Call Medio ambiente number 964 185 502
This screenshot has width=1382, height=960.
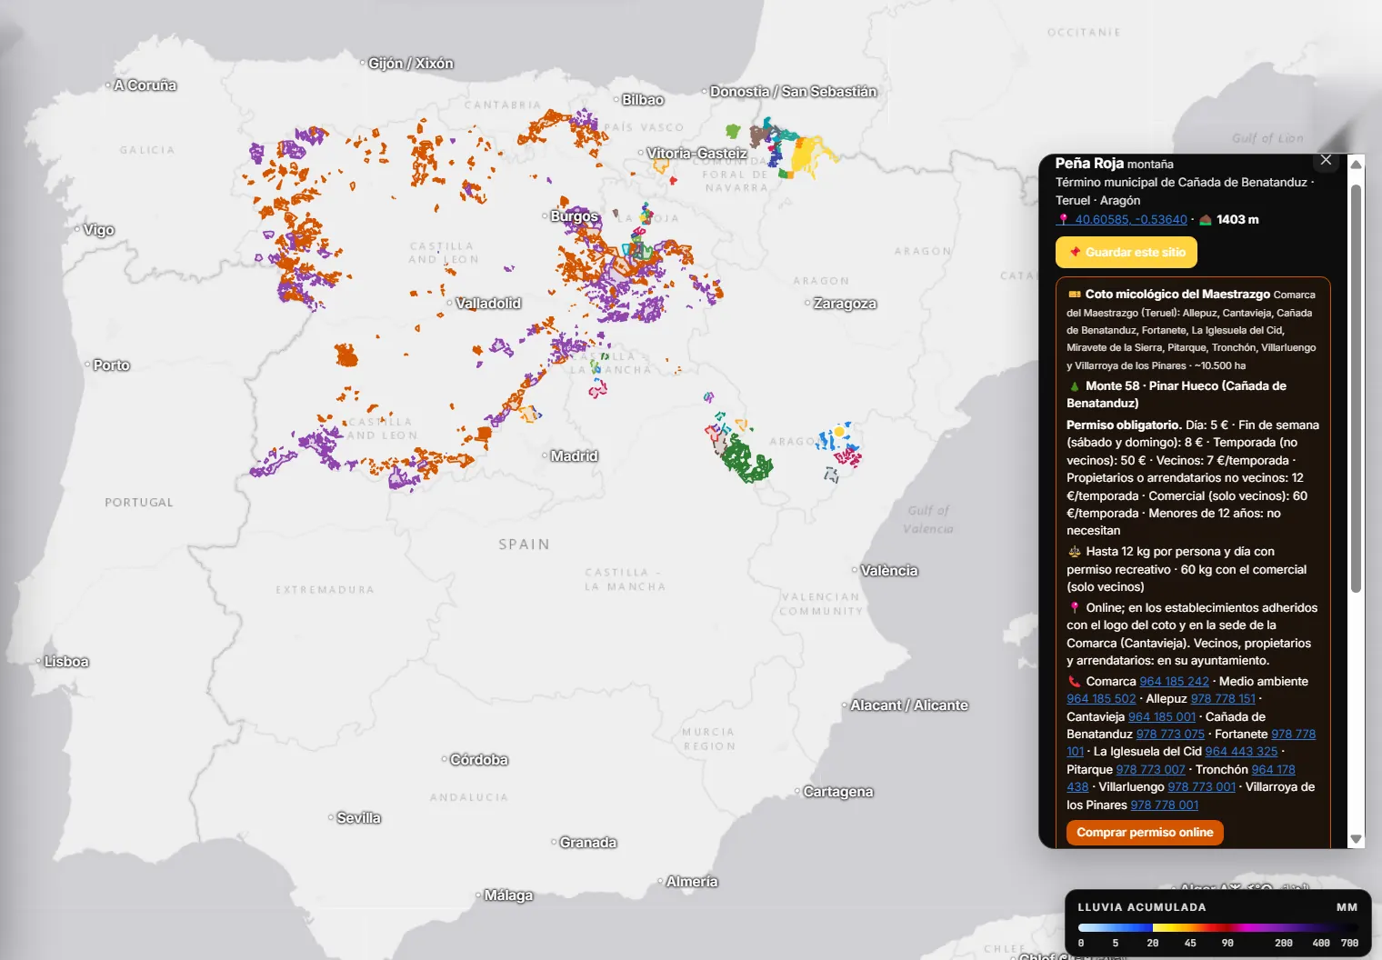coord(1101,699)
